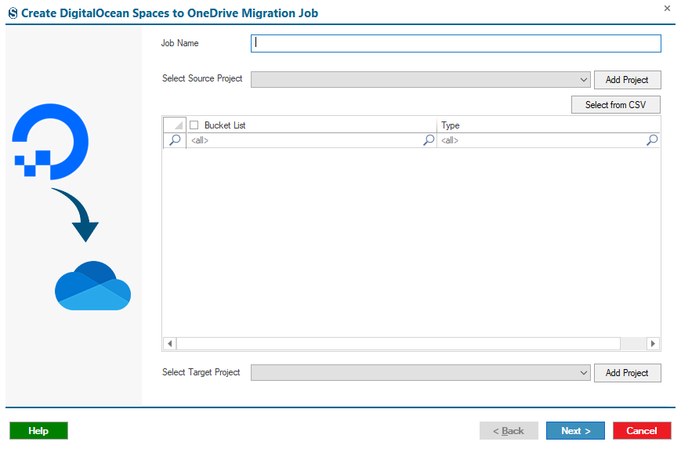Click the horizontal scrollbar right arrow
Image resolution: width=681 pixels, height=449 pixels.
[653, 343]
